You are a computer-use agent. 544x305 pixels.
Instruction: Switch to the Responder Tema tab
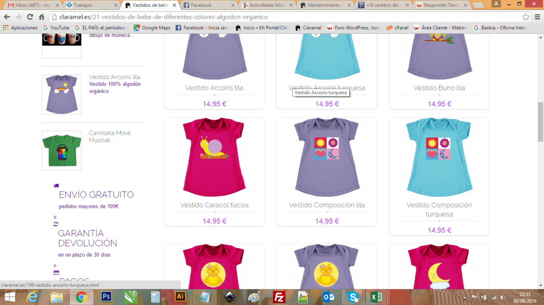point(442,5)
